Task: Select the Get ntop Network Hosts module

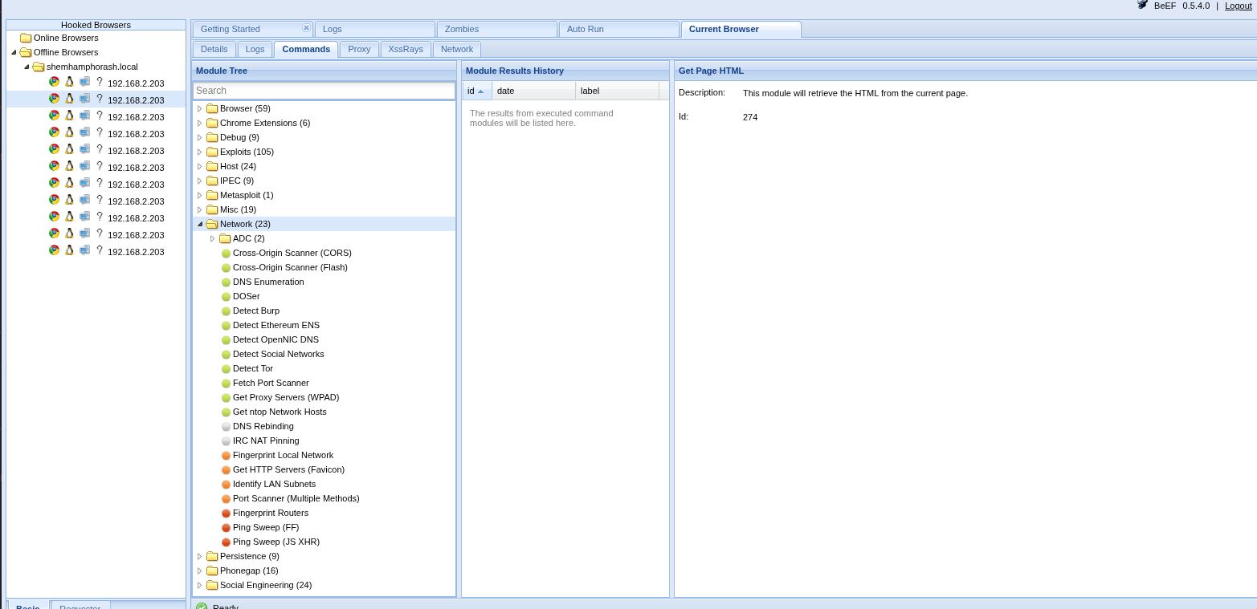Action: pos(280,412)
